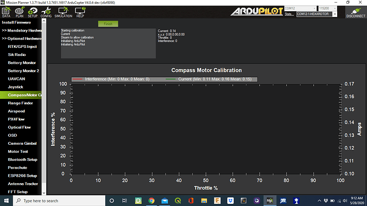Click the Windows taskbar search box

pos(59,201)
